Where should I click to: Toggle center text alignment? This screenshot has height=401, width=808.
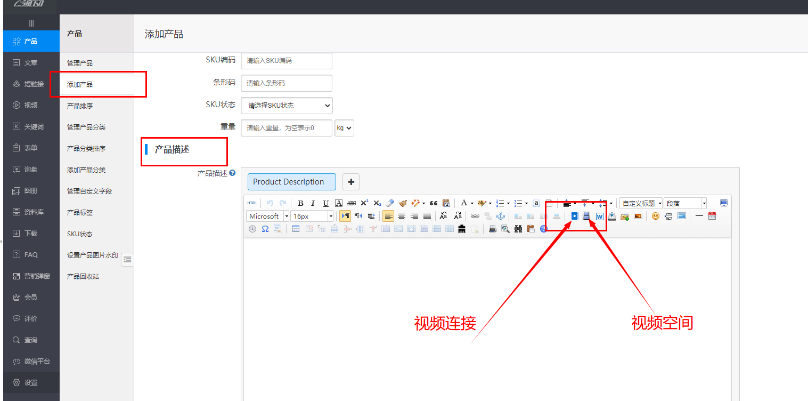[401, 215]
